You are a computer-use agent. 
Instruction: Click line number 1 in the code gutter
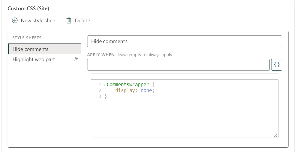coord(100,84)
